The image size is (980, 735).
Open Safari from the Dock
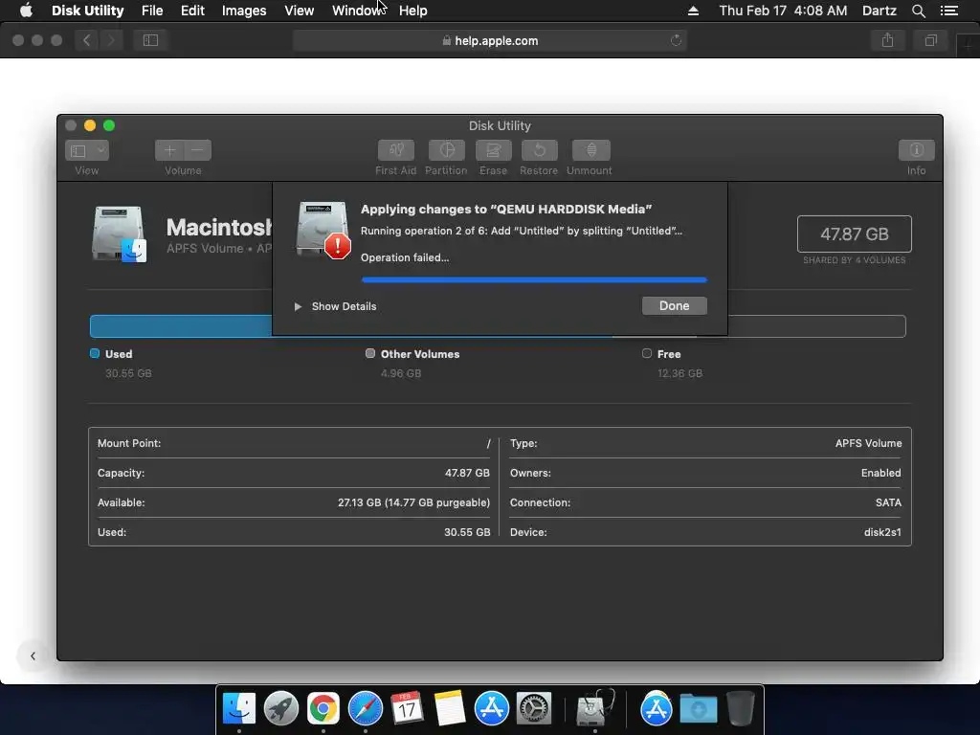point(366,709)
